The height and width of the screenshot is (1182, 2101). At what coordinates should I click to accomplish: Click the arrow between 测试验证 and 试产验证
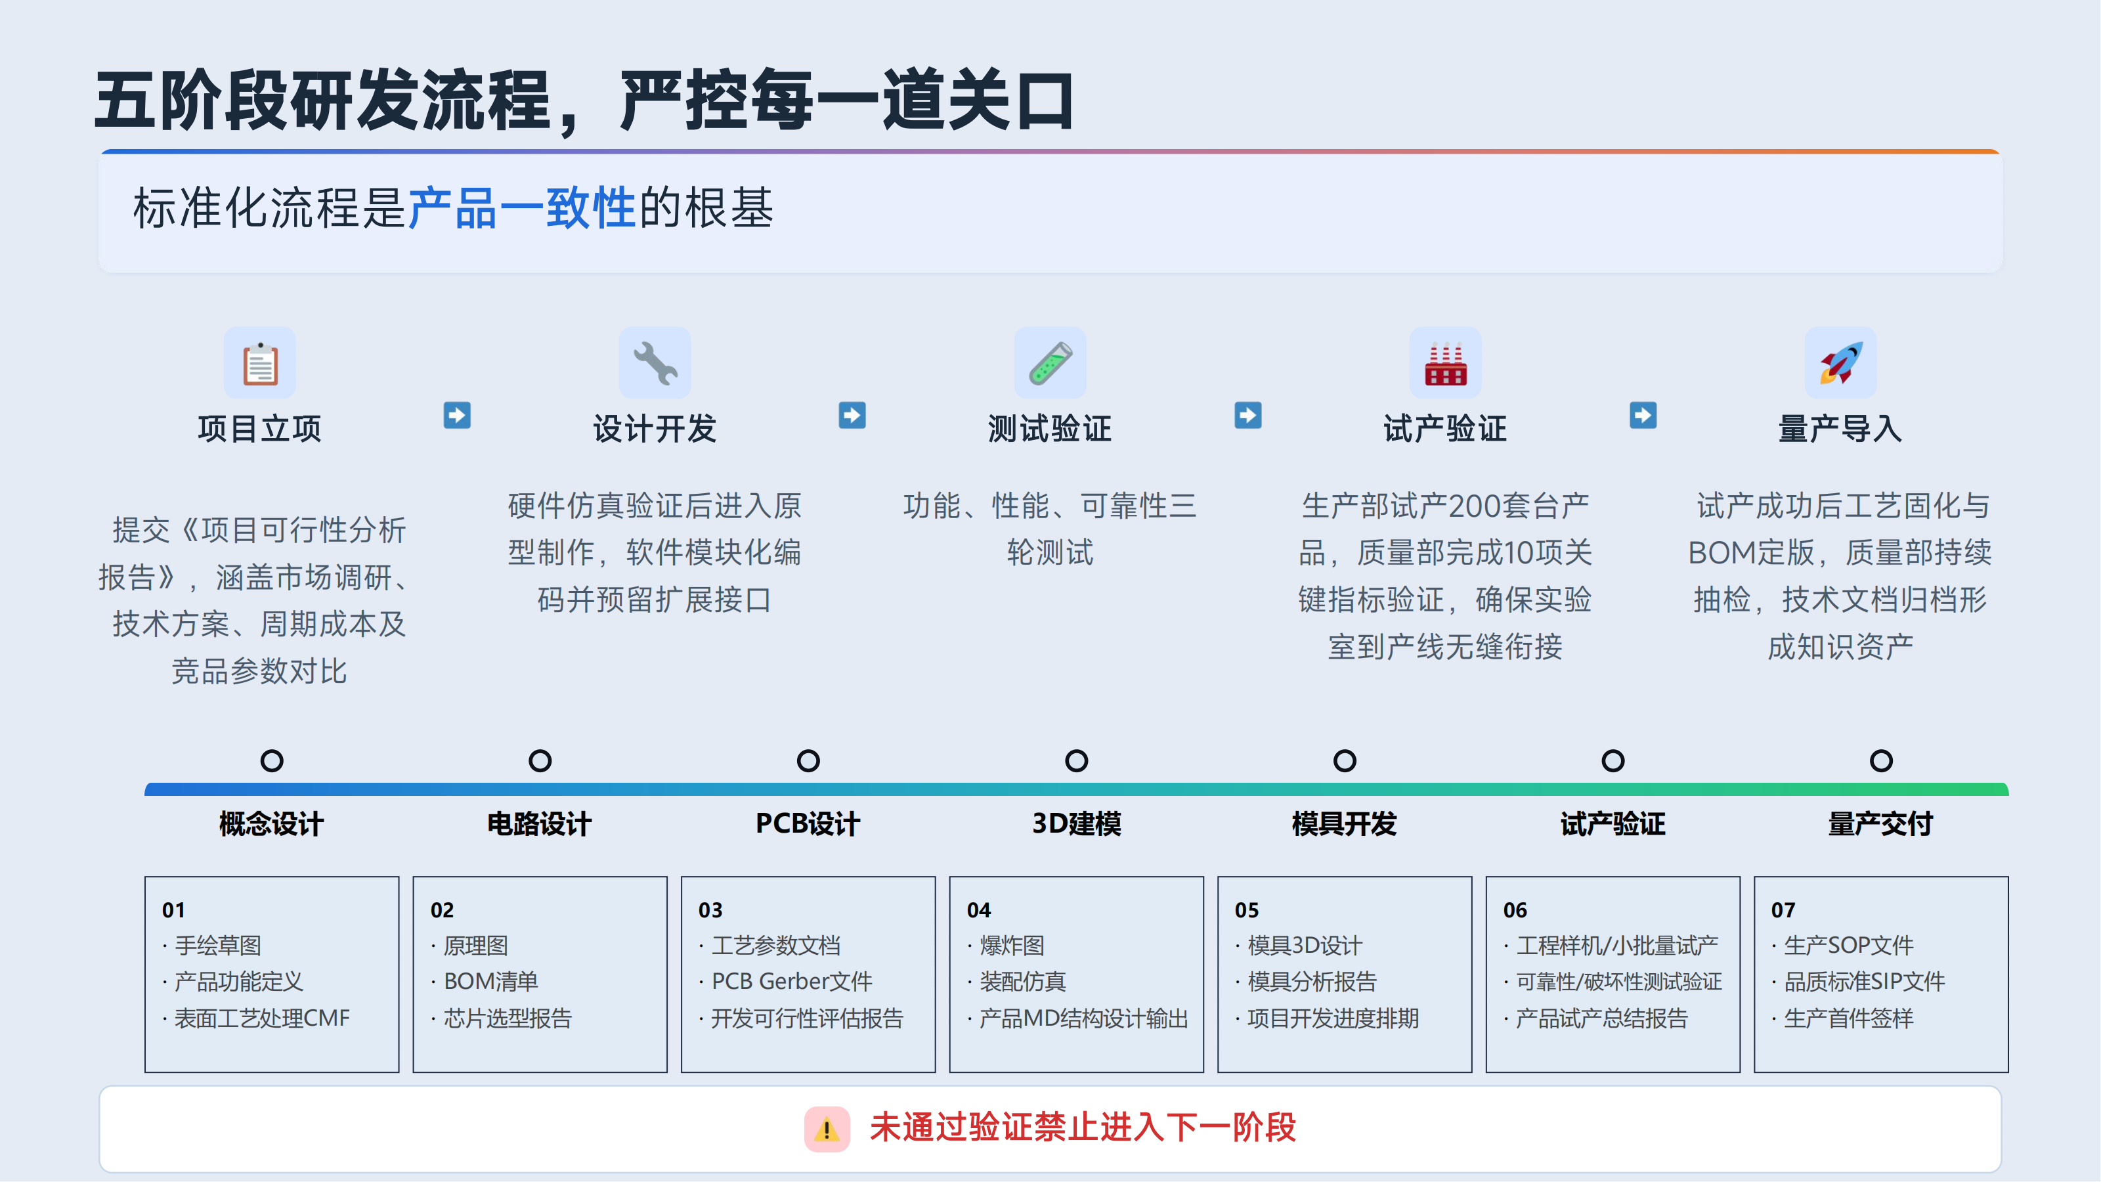point(1248,415)
